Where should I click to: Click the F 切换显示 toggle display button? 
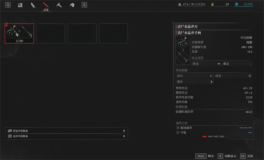point(227,156)
